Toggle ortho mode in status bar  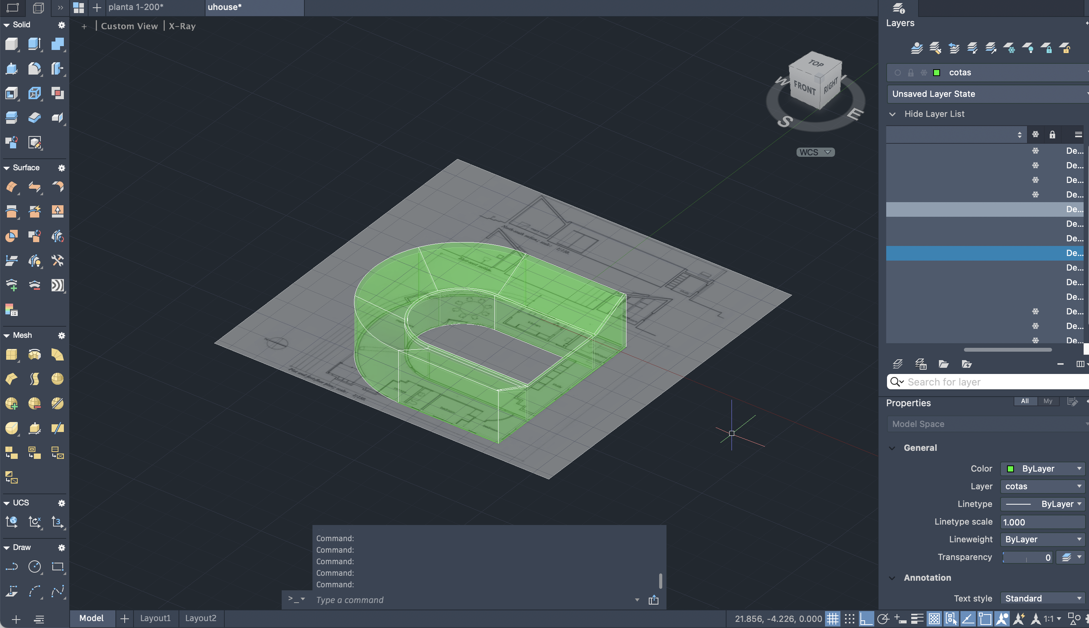[x=866, y=619]
